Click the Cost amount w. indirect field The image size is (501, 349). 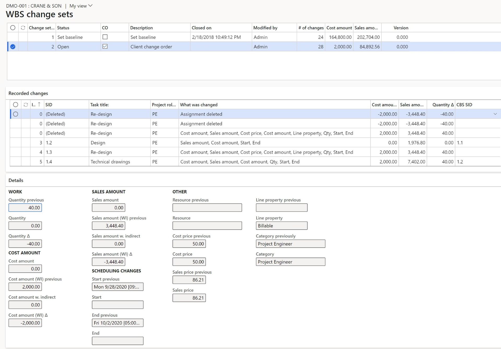pyautogui.click(x=25, y=305)
